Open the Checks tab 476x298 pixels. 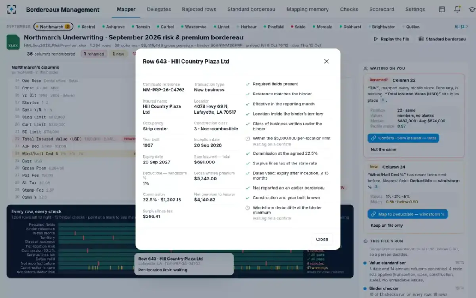349,9
